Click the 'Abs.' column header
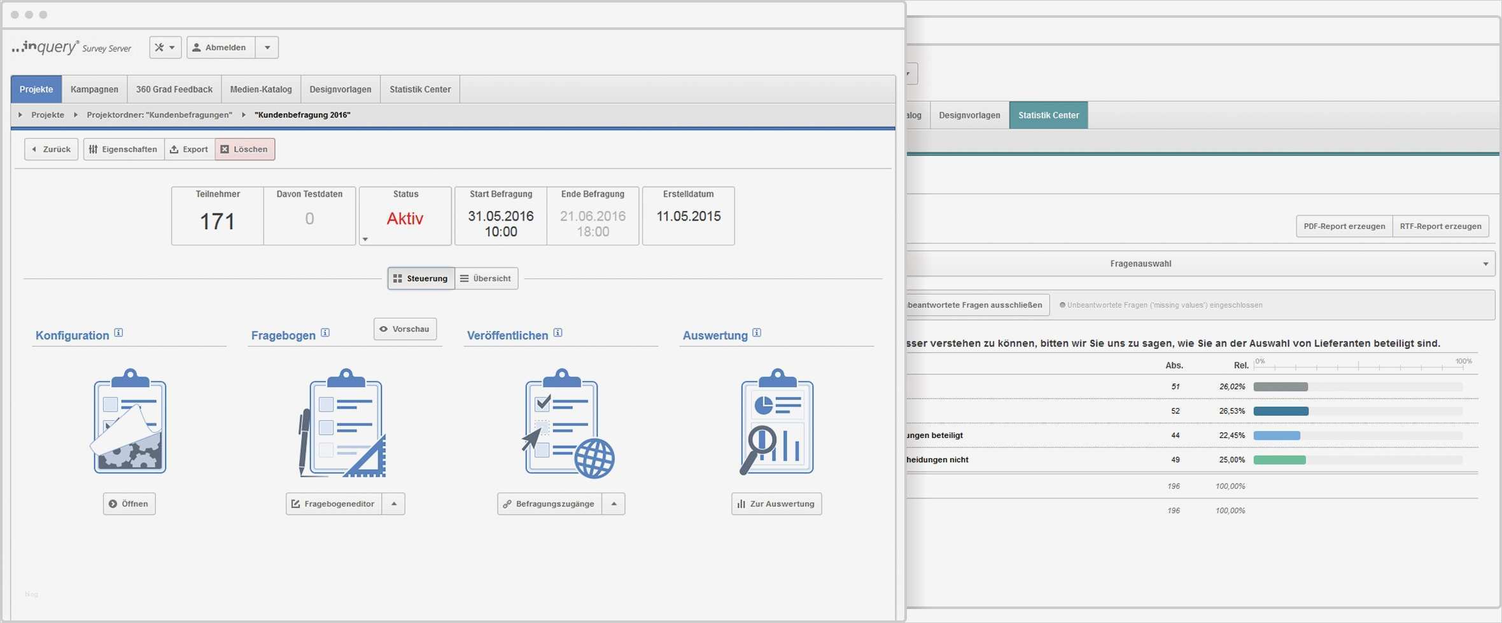 (1174, 366)
